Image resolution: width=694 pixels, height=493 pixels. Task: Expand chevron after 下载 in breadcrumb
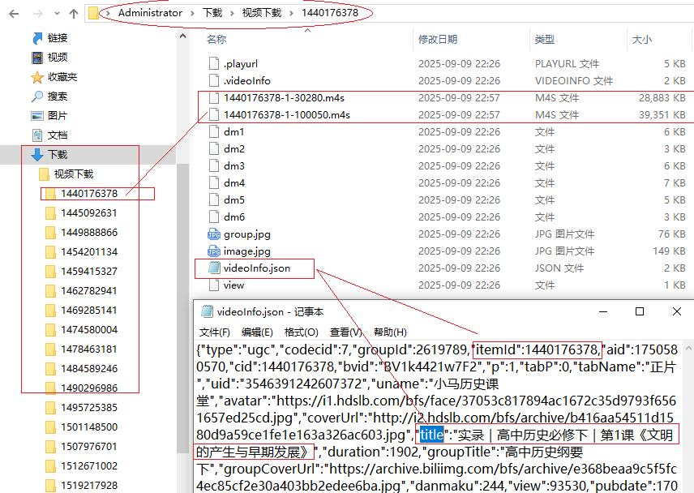click(x=232, y=13)
